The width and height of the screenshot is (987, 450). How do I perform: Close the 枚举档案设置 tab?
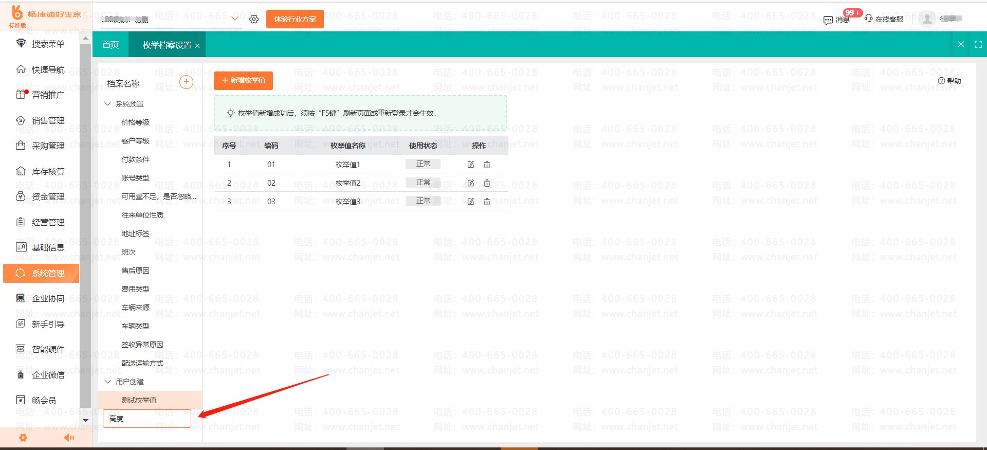[x=197, y=46]
